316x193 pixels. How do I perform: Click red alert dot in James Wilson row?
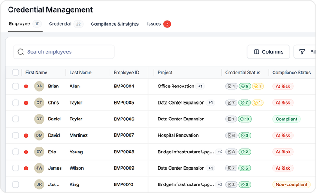point(26,168)
